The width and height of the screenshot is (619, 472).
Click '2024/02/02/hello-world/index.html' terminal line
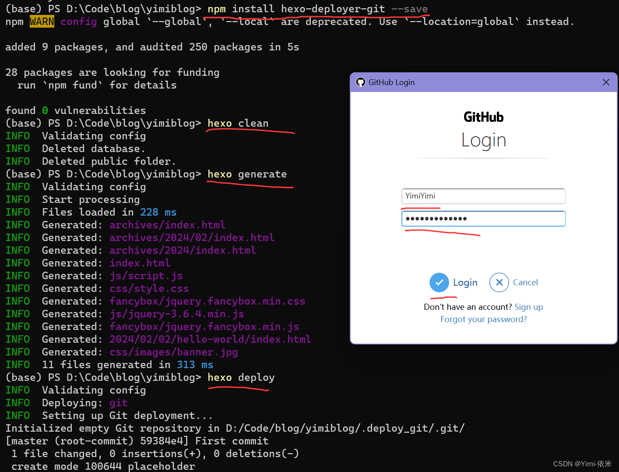pyautogui.click(x=210, y=339)
